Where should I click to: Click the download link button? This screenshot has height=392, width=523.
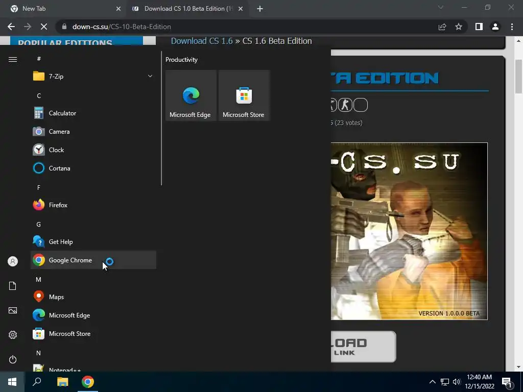363,347
